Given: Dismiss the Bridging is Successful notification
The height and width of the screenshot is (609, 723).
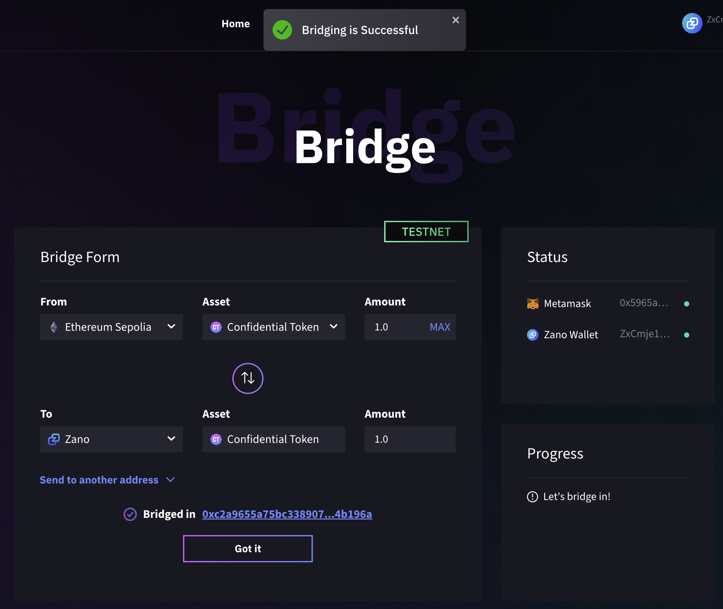Looking at the screenshot, I should (455, 20).
